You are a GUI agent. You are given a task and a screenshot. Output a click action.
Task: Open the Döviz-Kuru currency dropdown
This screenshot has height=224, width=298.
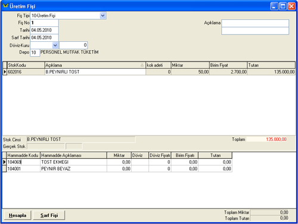pyautogui.click(x=55, y=45)
